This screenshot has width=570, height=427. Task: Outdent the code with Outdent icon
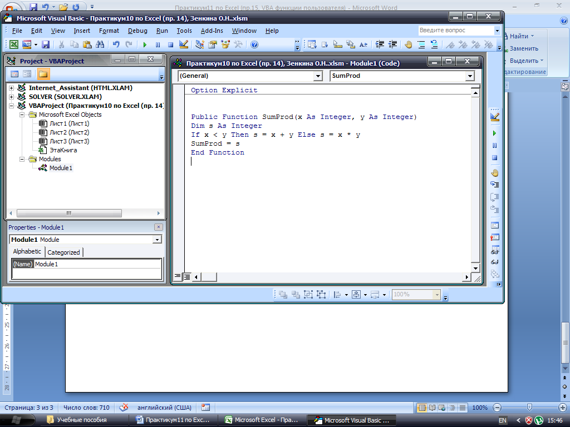pos(392,44)
